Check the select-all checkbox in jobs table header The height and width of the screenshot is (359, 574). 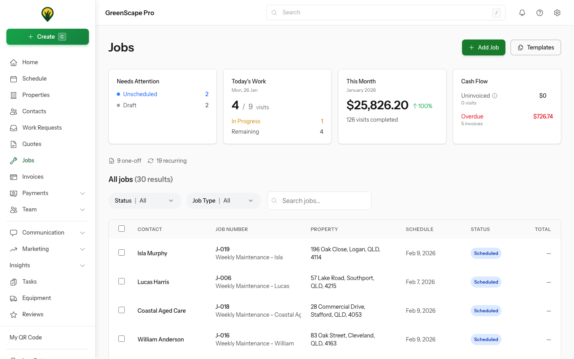coord(122,229)
